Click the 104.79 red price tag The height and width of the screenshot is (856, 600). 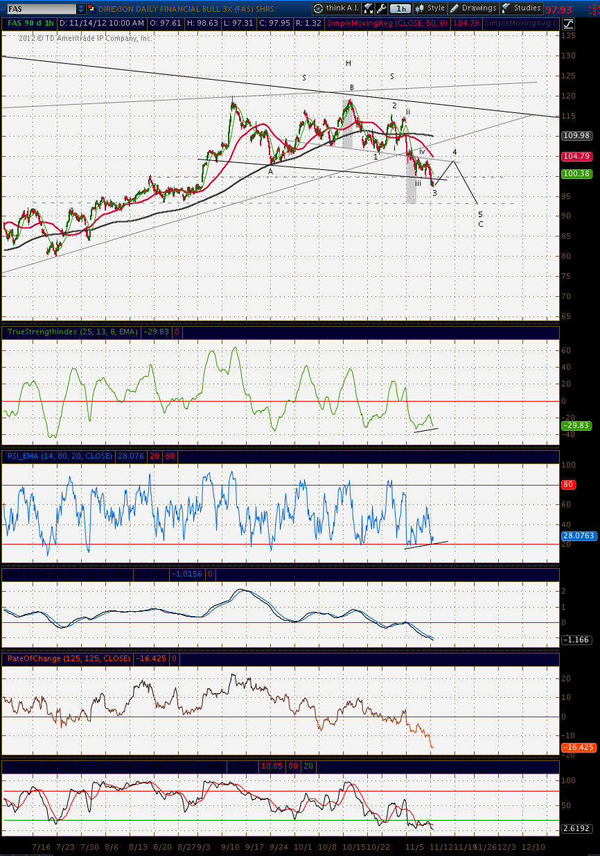(x=577, y=156)
